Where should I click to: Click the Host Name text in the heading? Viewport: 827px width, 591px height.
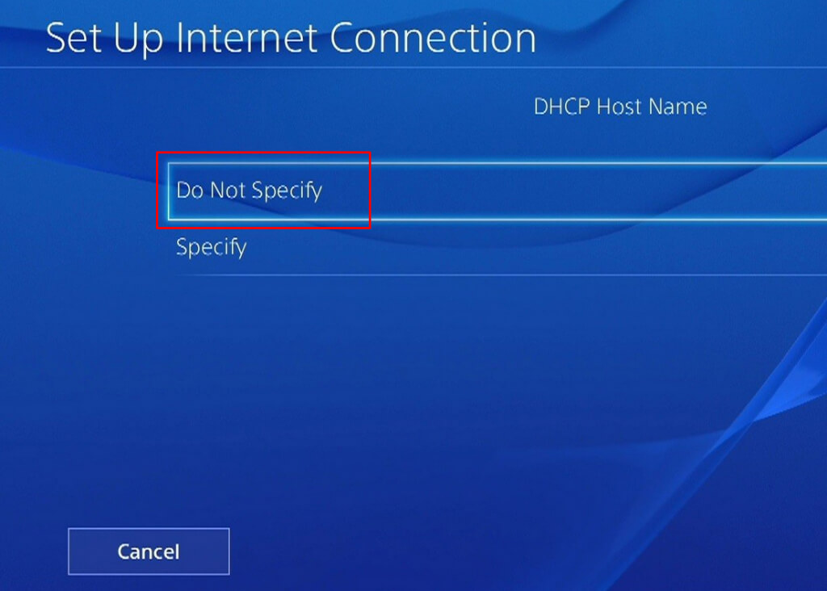pyautogui.click(x=652, y=107)
